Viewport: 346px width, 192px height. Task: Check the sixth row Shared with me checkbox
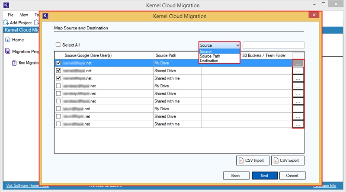coord(58,101)
